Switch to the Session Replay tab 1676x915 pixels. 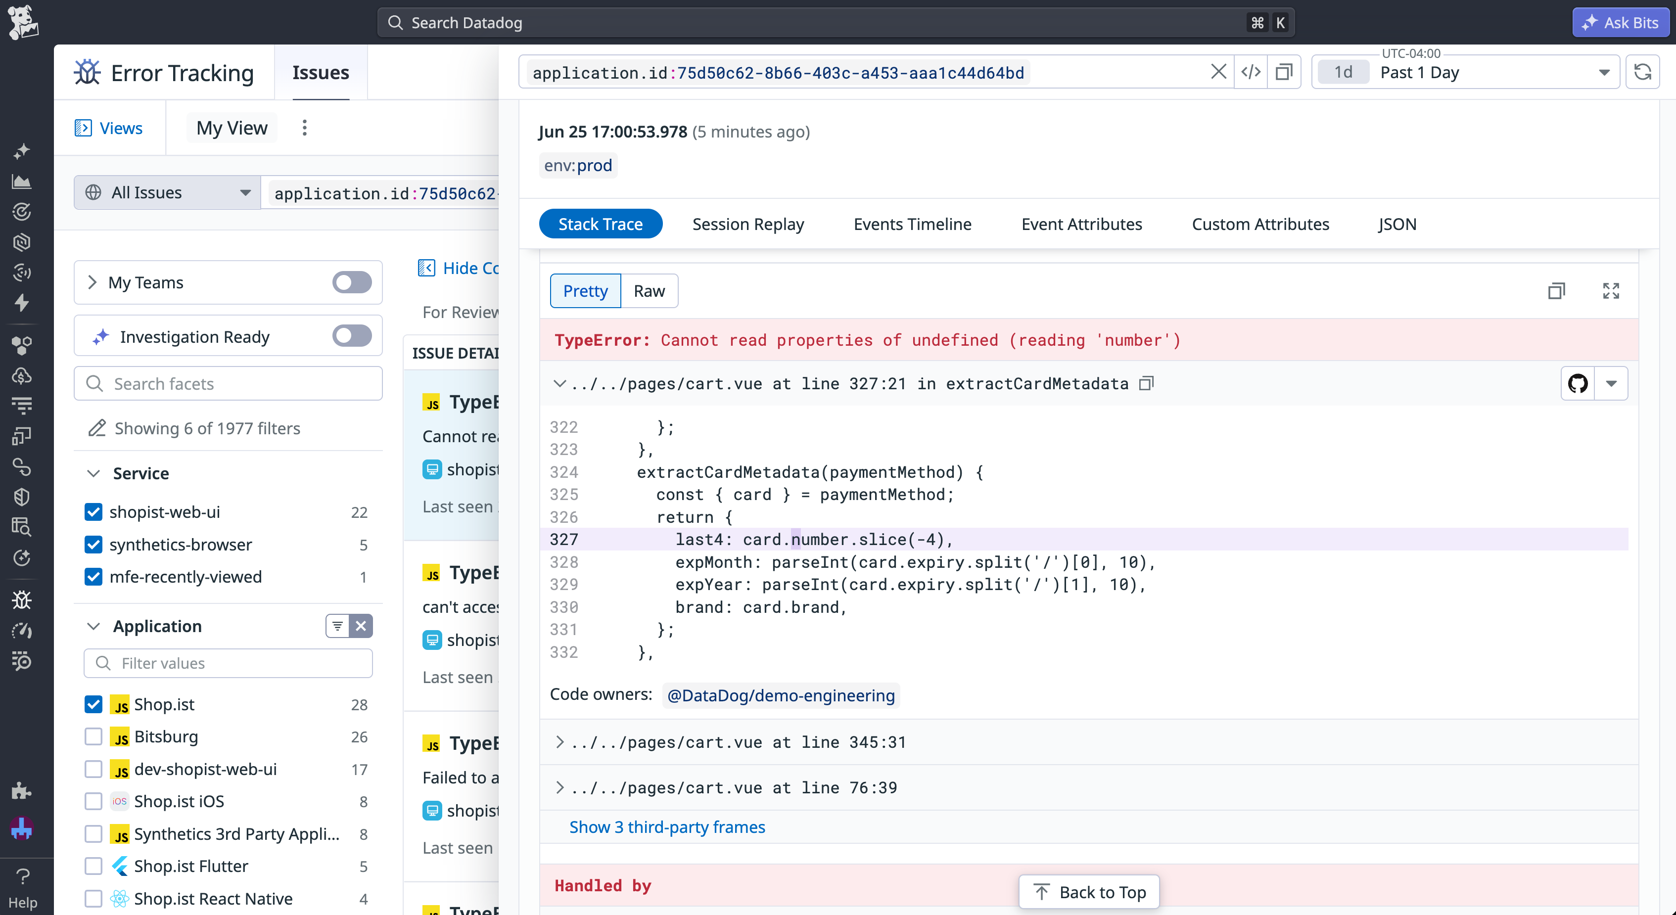747,225
